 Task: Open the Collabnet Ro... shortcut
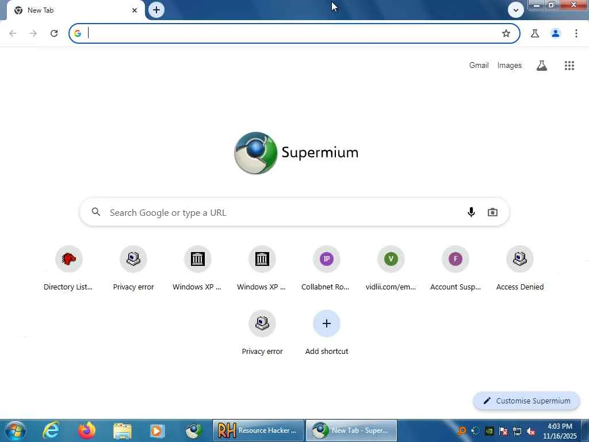pyautogui.click(x=327, y=268)
